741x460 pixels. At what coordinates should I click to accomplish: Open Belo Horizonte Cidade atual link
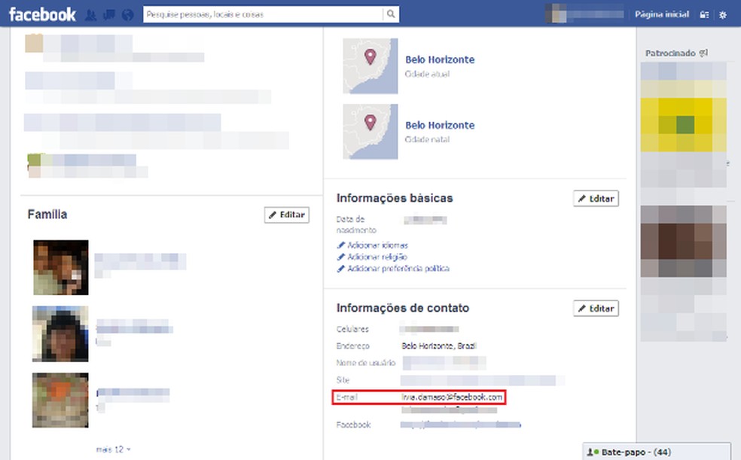click(x=440, y=59)
